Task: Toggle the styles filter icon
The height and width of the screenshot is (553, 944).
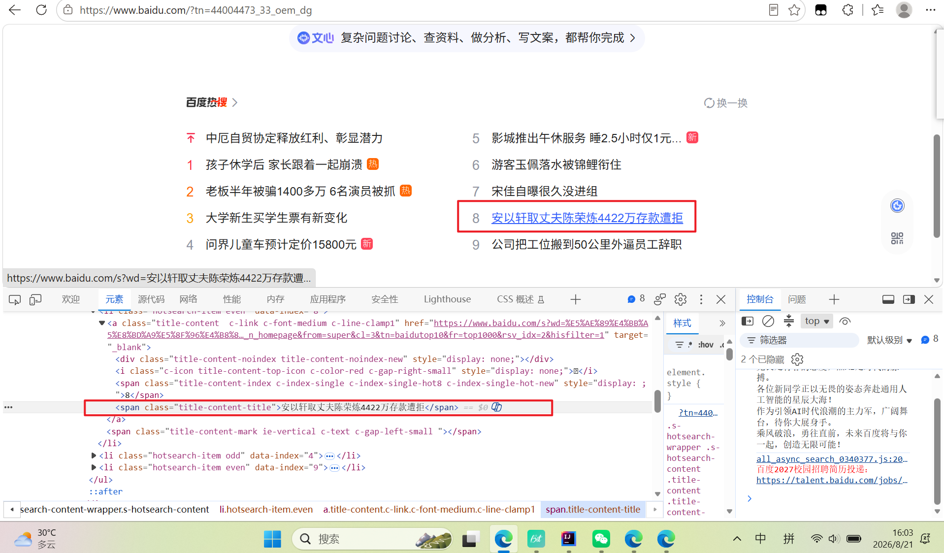Action: [680, 345]
